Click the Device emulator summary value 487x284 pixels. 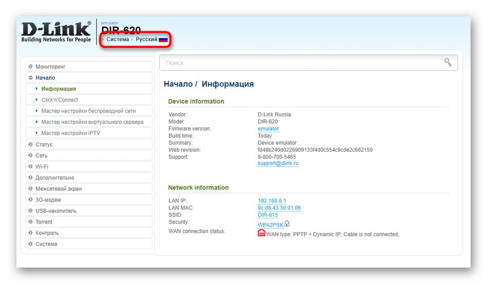pos(277,143)
